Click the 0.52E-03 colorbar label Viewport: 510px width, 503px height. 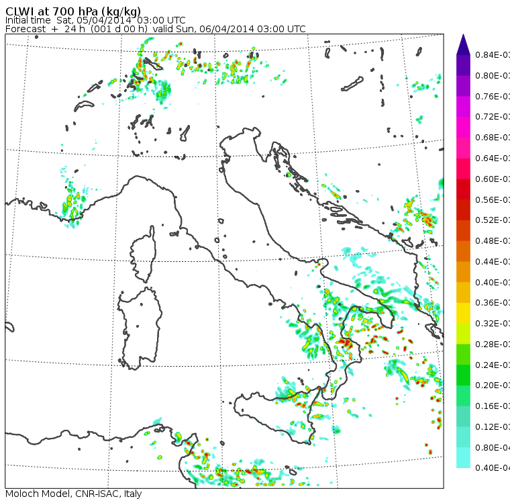(x=493, y=220)
